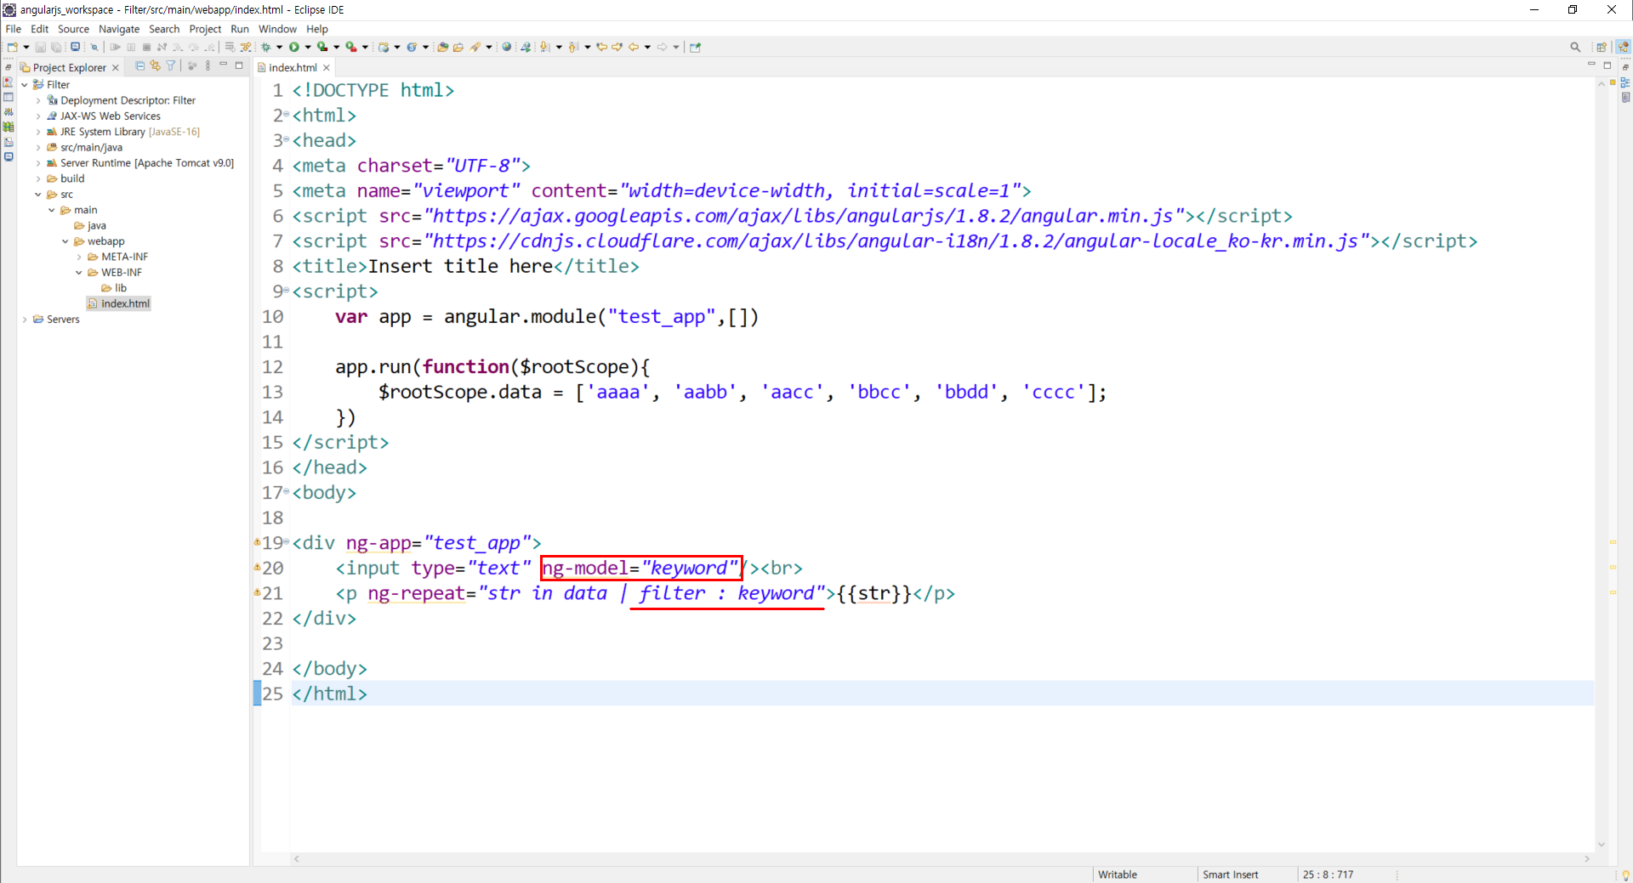The width and height of the screenshot is (1633, 883).
Task: Click the Last Edit Location icon
Action: [601, 47]
